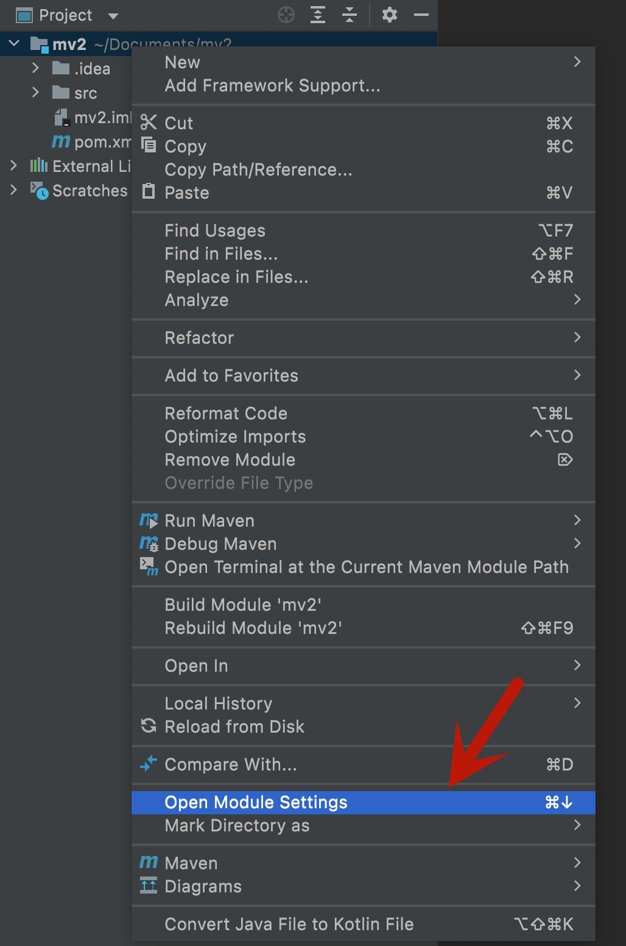Click the Expand All icon in the toolbar
Screen dimensions: 626x946
[x=317, y=15]
